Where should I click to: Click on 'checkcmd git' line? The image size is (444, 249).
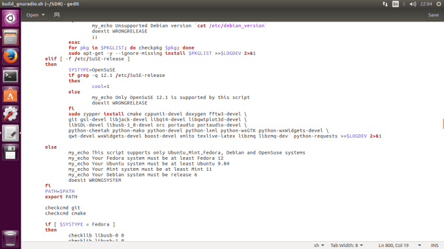[63, 208]
